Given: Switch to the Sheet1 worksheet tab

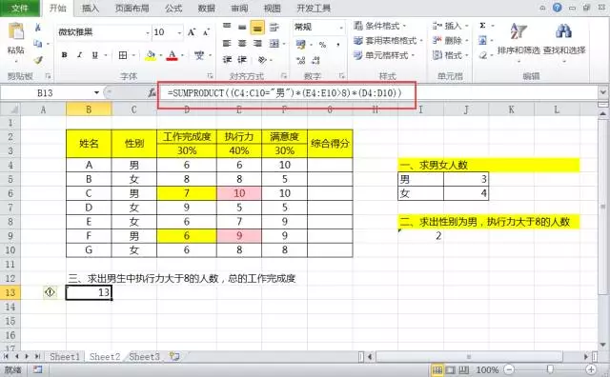Looking at the screenshot, I should [x=64, y=356].
